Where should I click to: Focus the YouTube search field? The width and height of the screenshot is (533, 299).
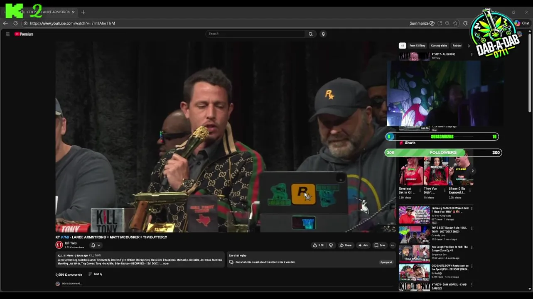255,34
